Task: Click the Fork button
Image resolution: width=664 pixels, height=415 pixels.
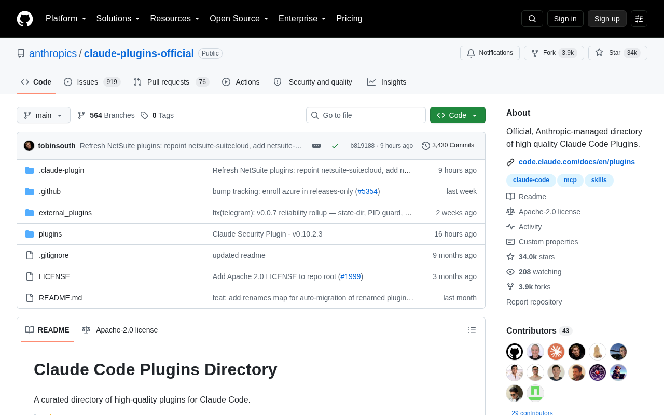Action: [x=554, y=53]
